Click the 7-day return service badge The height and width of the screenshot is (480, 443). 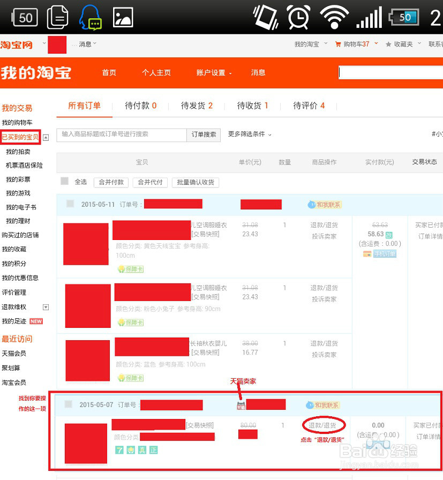point(119,451)
